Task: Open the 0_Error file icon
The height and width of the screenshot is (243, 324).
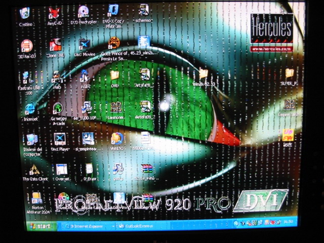Action: click(90, 169)
